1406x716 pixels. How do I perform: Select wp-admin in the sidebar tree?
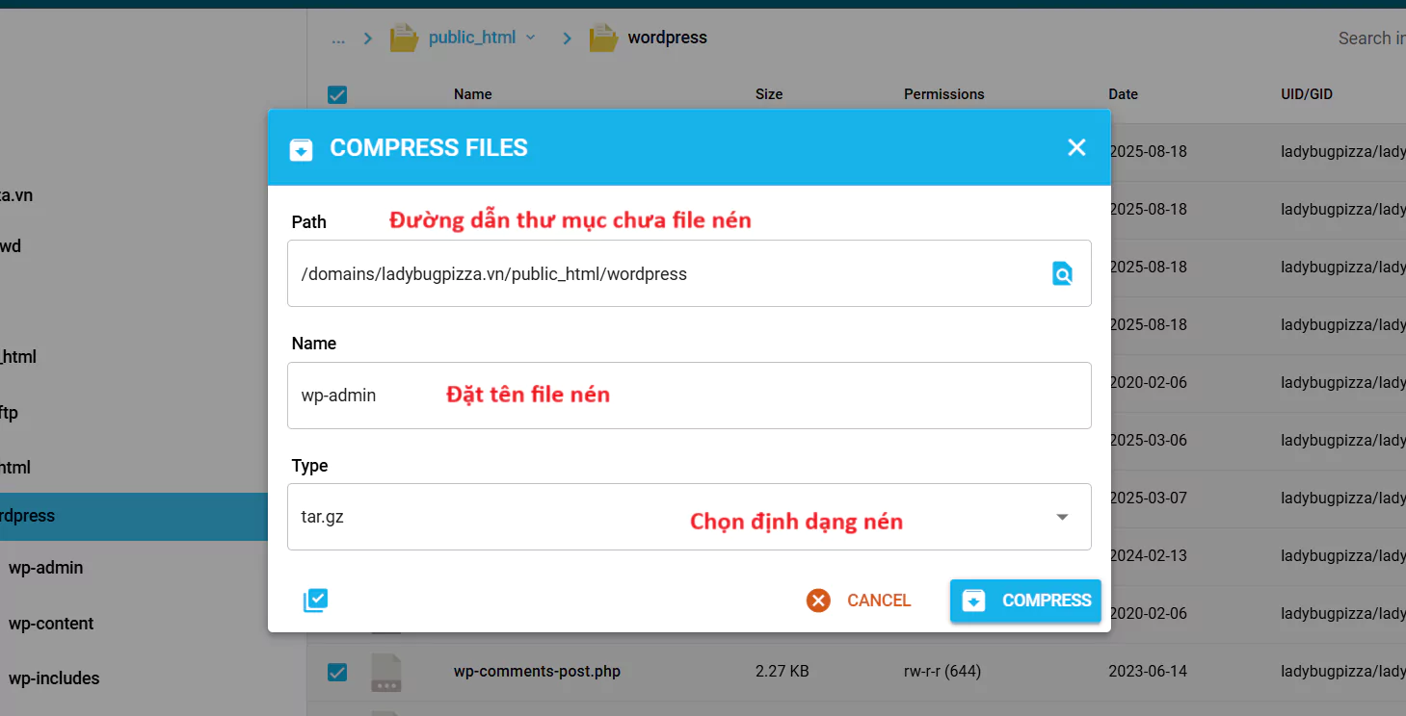click(x=45, y=568)
